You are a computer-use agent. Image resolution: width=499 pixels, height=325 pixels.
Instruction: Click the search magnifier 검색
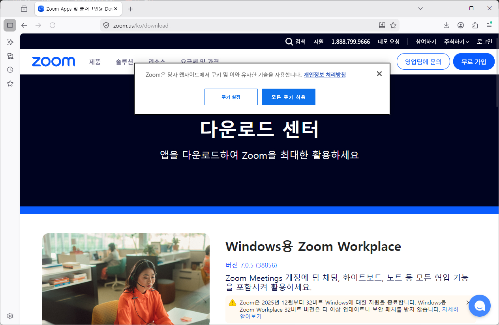(x=295, y=41)
